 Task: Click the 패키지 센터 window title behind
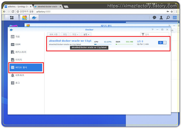click(x=106, y=25)
